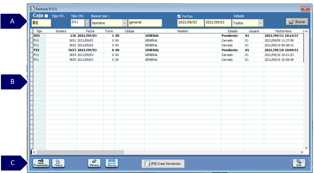This screenshot has width=314, height=173.
Task: Toggle the Caja checkbox
Action: [x=46, y=16]
